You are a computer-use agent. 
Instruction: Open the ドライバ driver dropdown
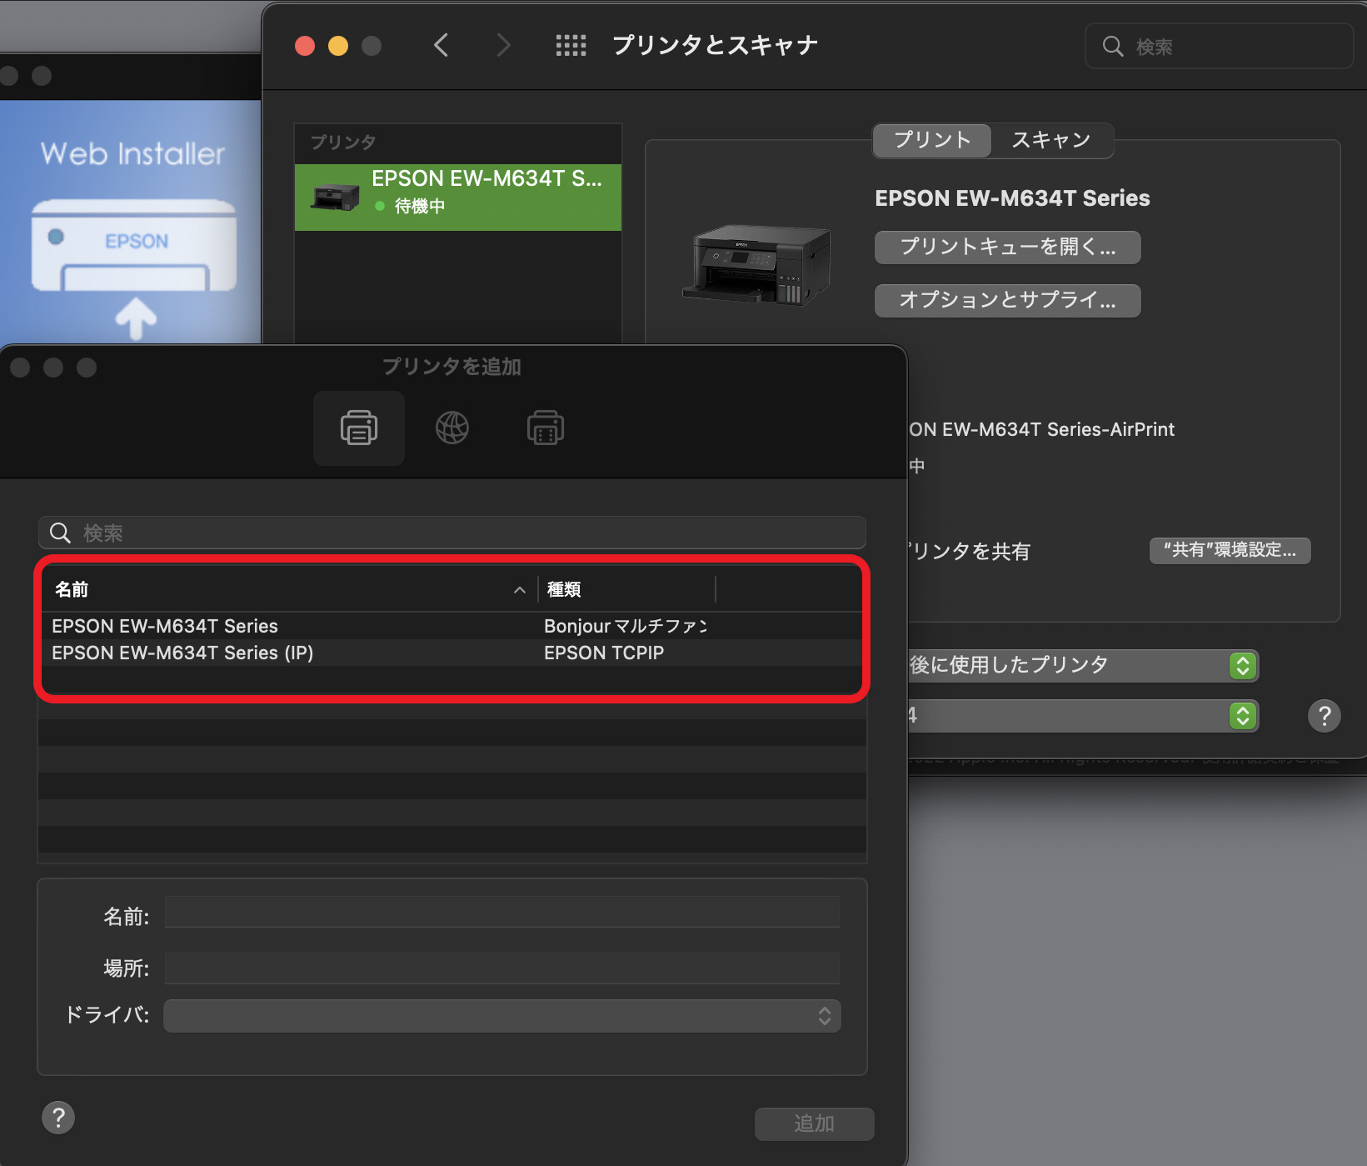501,1016
